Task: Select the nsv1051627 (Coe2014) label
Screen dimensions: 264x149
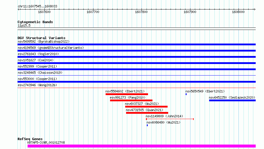Action: 36,60
